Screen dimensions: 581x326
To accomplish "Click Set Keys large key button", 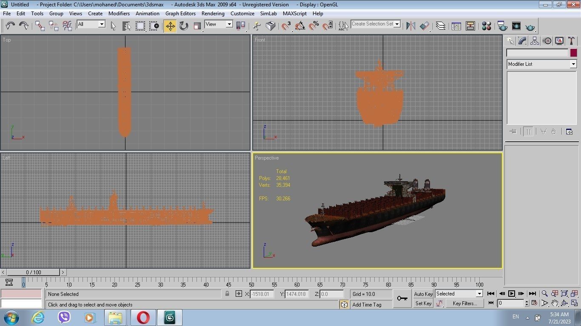I will click(402, 298).
